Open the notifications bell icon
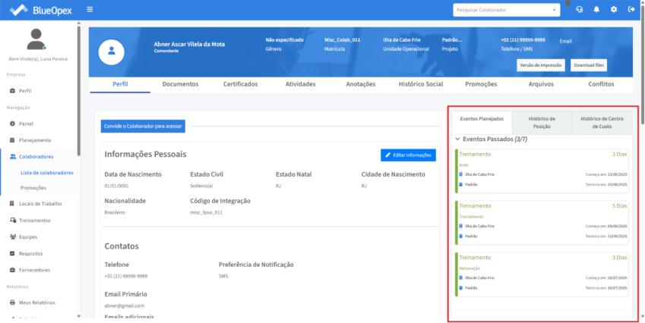645x323 pixels. point(596,10)
